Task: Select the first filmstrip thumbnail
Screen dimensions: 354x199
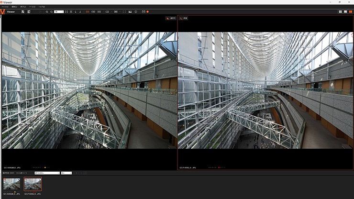Action: point(12,184)
